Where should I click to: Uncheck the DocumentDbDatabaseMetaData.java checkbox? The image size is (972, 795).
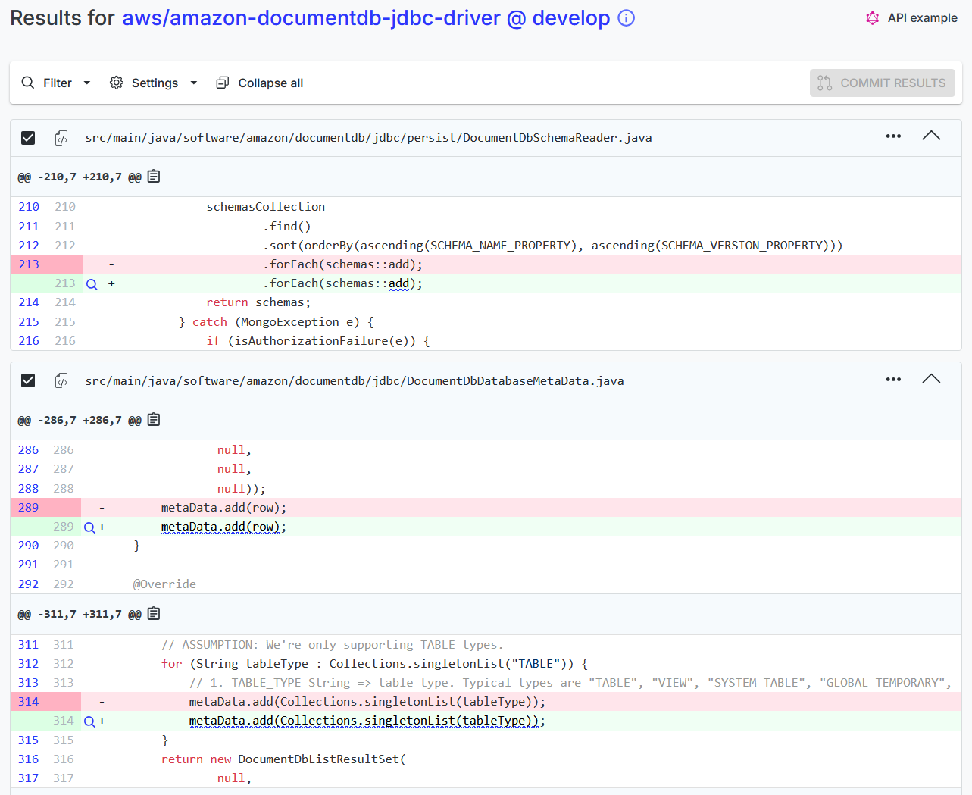(x=28, y=380)
